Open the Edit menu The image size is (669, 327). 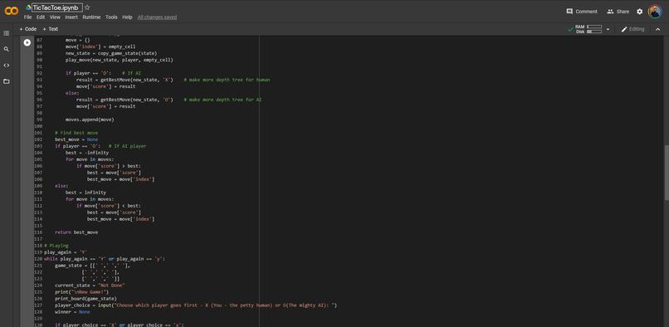[x=41, y=17]
